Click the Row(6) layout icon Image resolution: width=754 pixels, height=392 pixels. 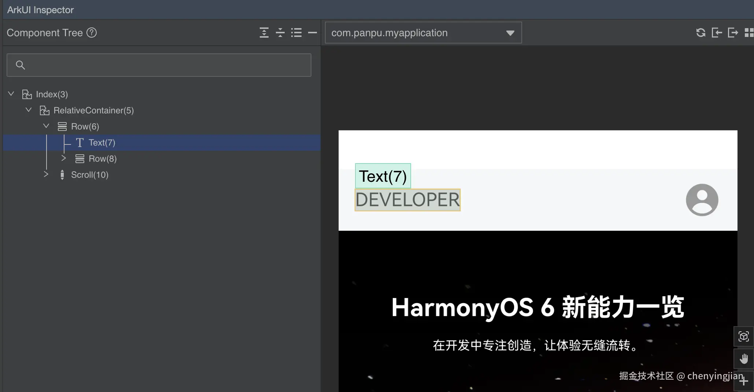(62, 127)
